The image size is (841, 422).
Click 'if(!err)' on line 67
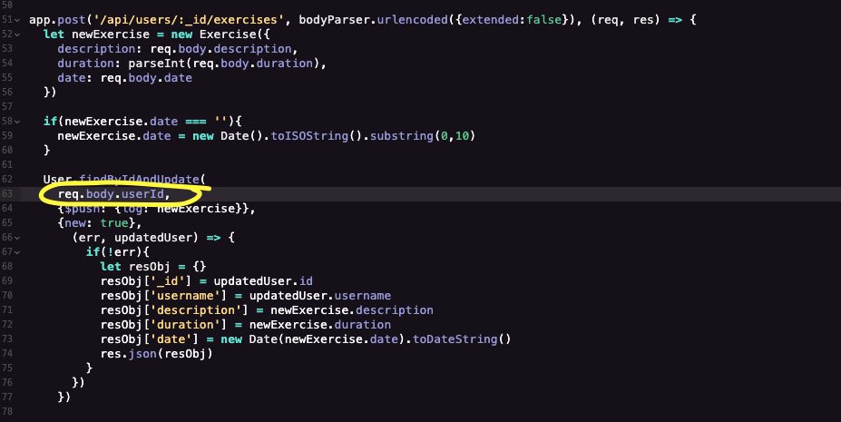113,251
